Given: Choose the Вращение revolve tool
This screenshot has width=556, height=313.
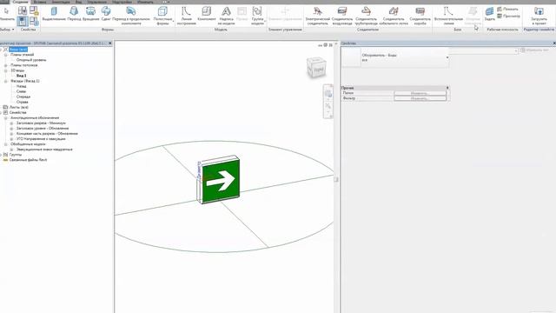Looking at the screenshot, I should coord(90,14).
